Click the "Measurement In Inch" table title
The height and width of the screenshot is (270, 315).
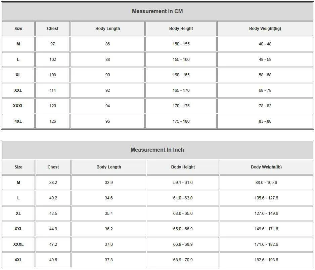[x=157, y=150]
